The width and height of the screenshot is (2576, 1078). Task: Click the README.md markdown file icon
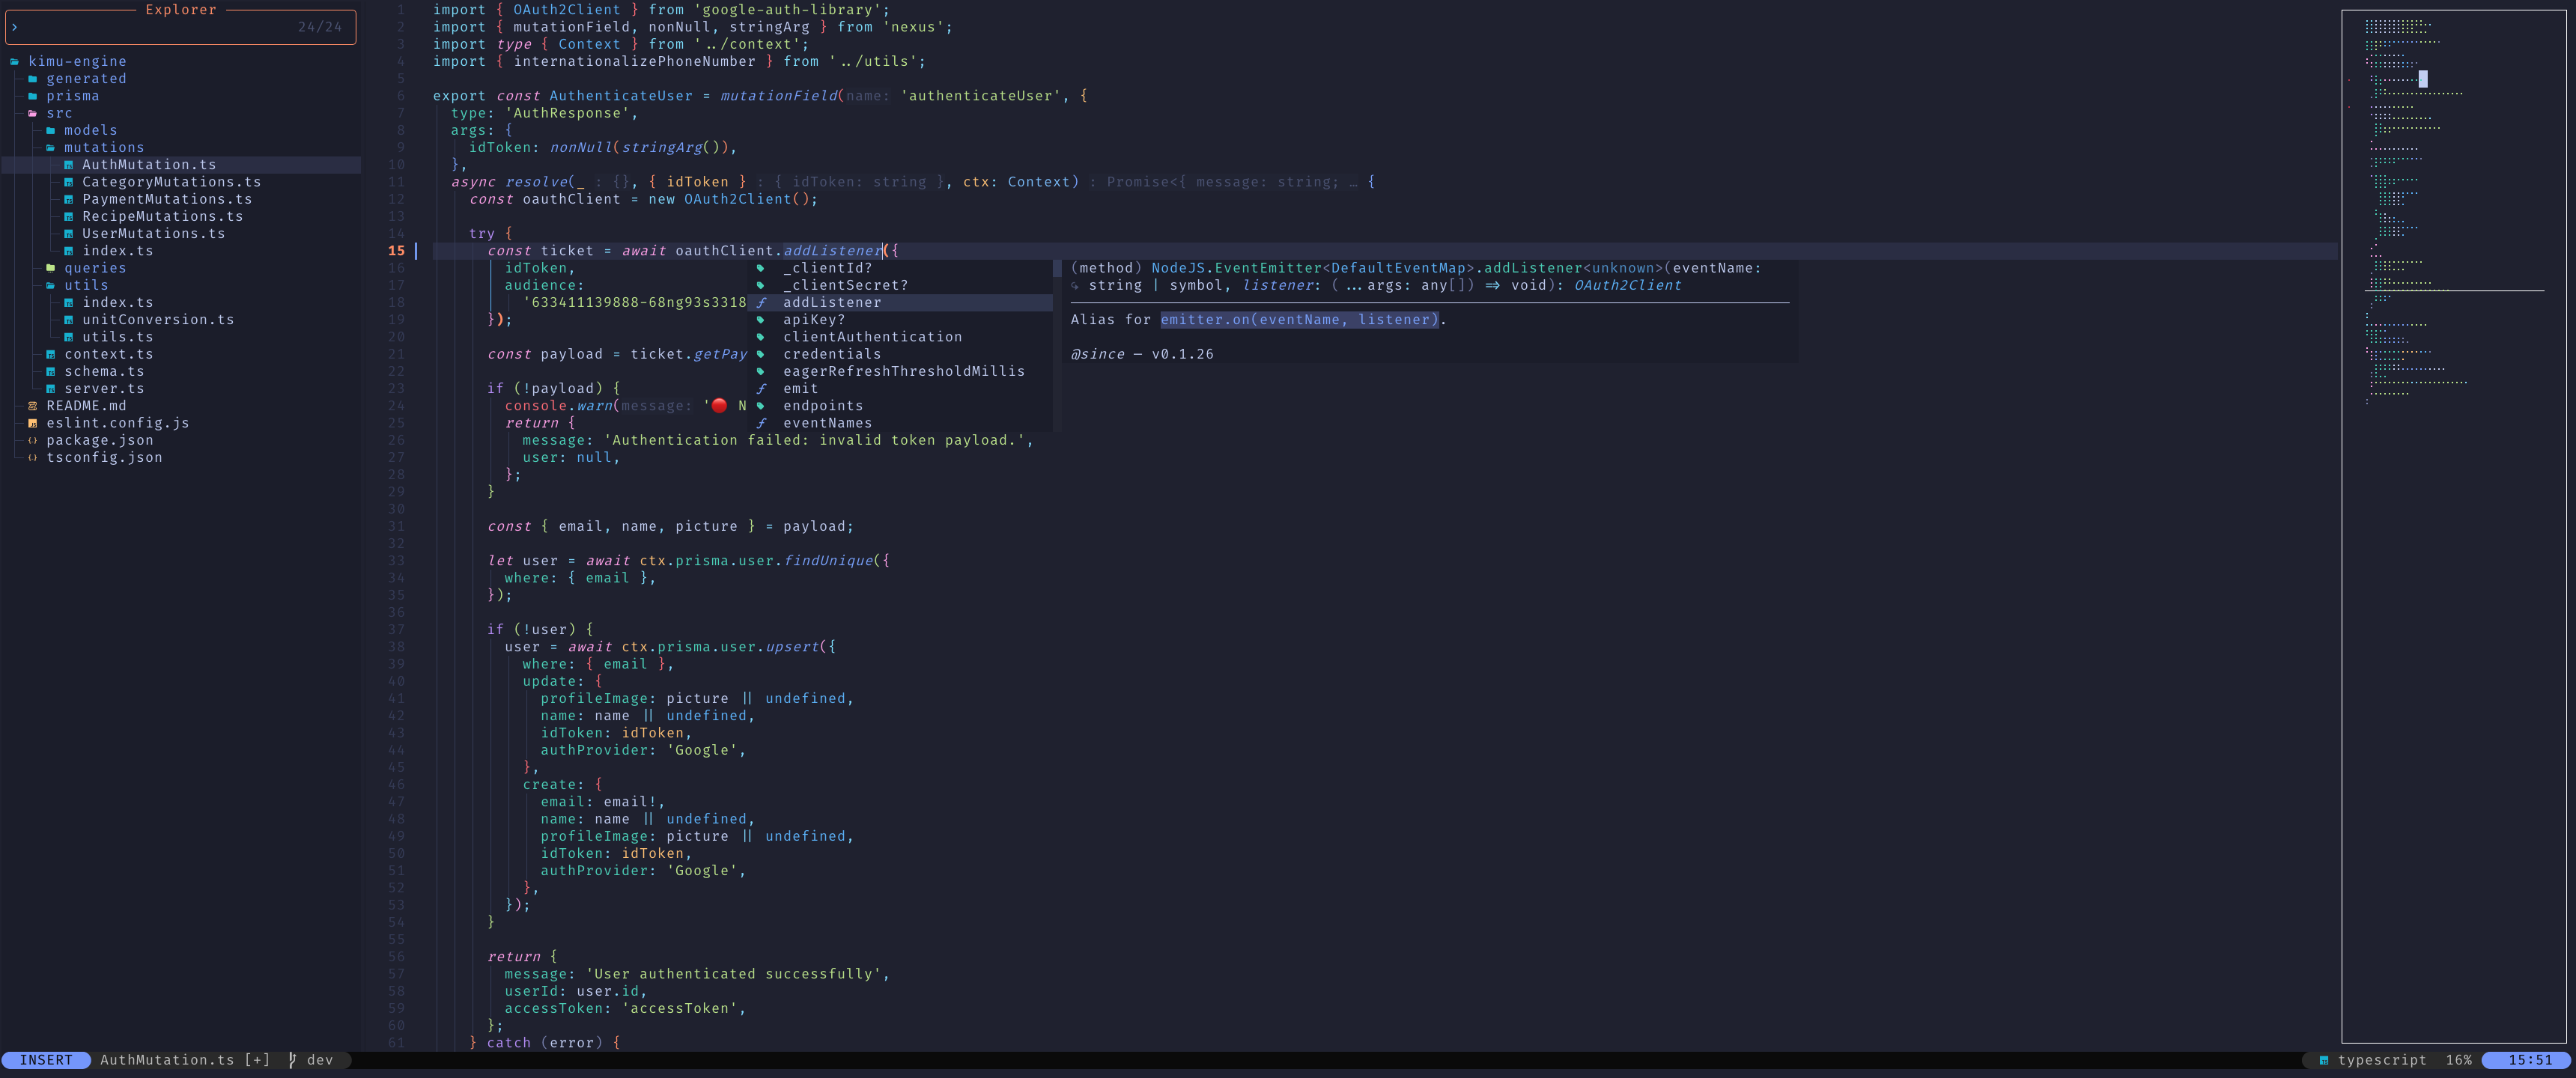(33, 406)
